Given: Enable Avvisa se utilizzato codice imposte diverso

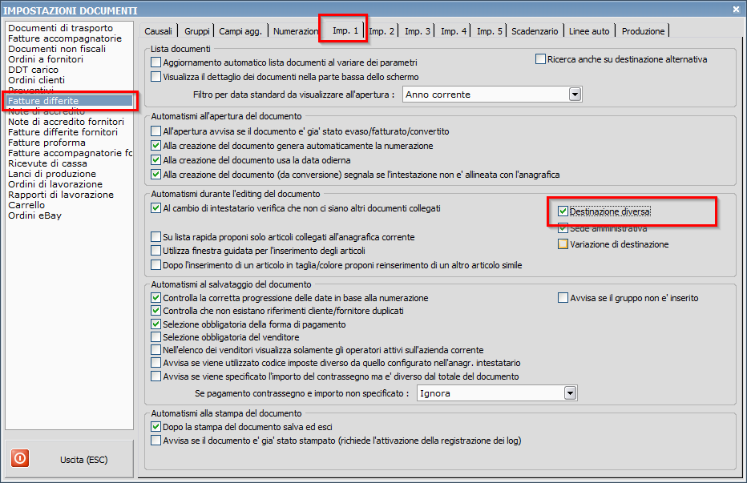Looking at the screenshot, I should coord(155,363).
